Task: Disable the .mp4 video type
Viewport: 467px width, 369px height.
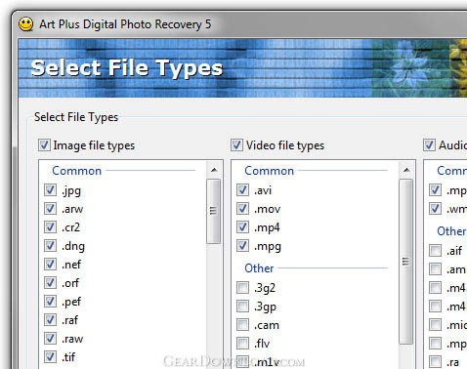Action: (x=242, y=226)
